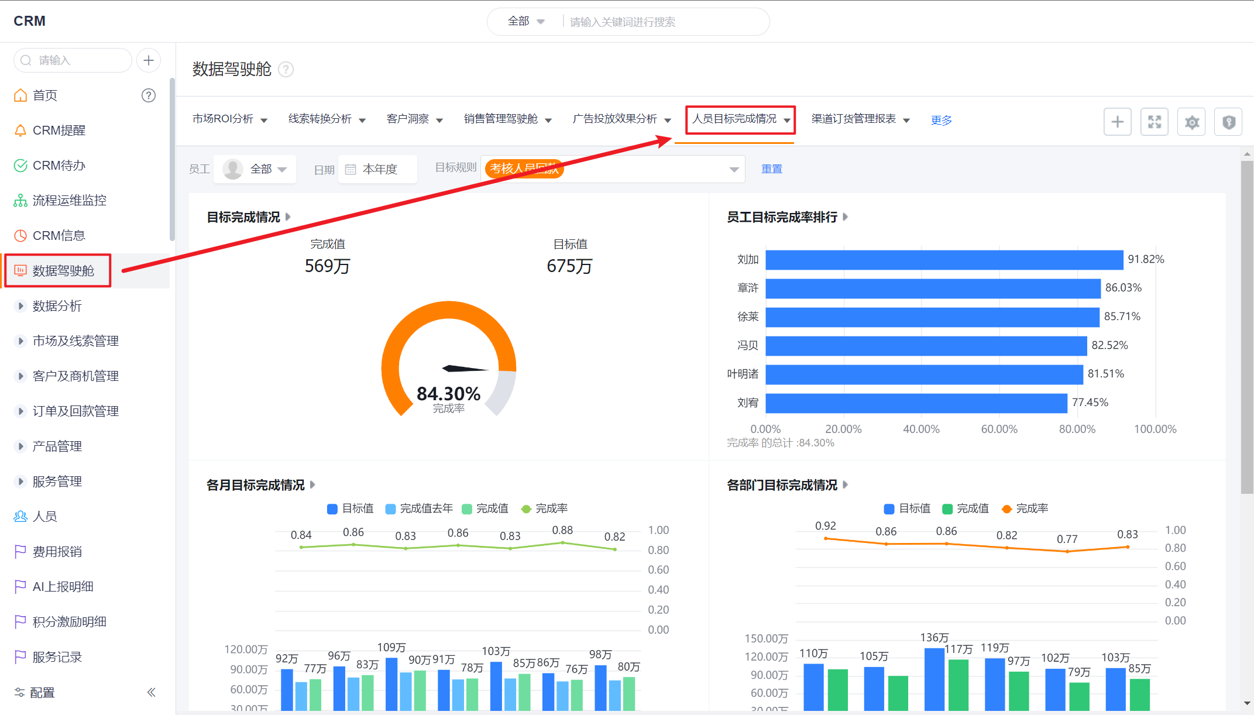
Task: Expand 客户及商机管理 tree item
Action: tap(20, 376)
